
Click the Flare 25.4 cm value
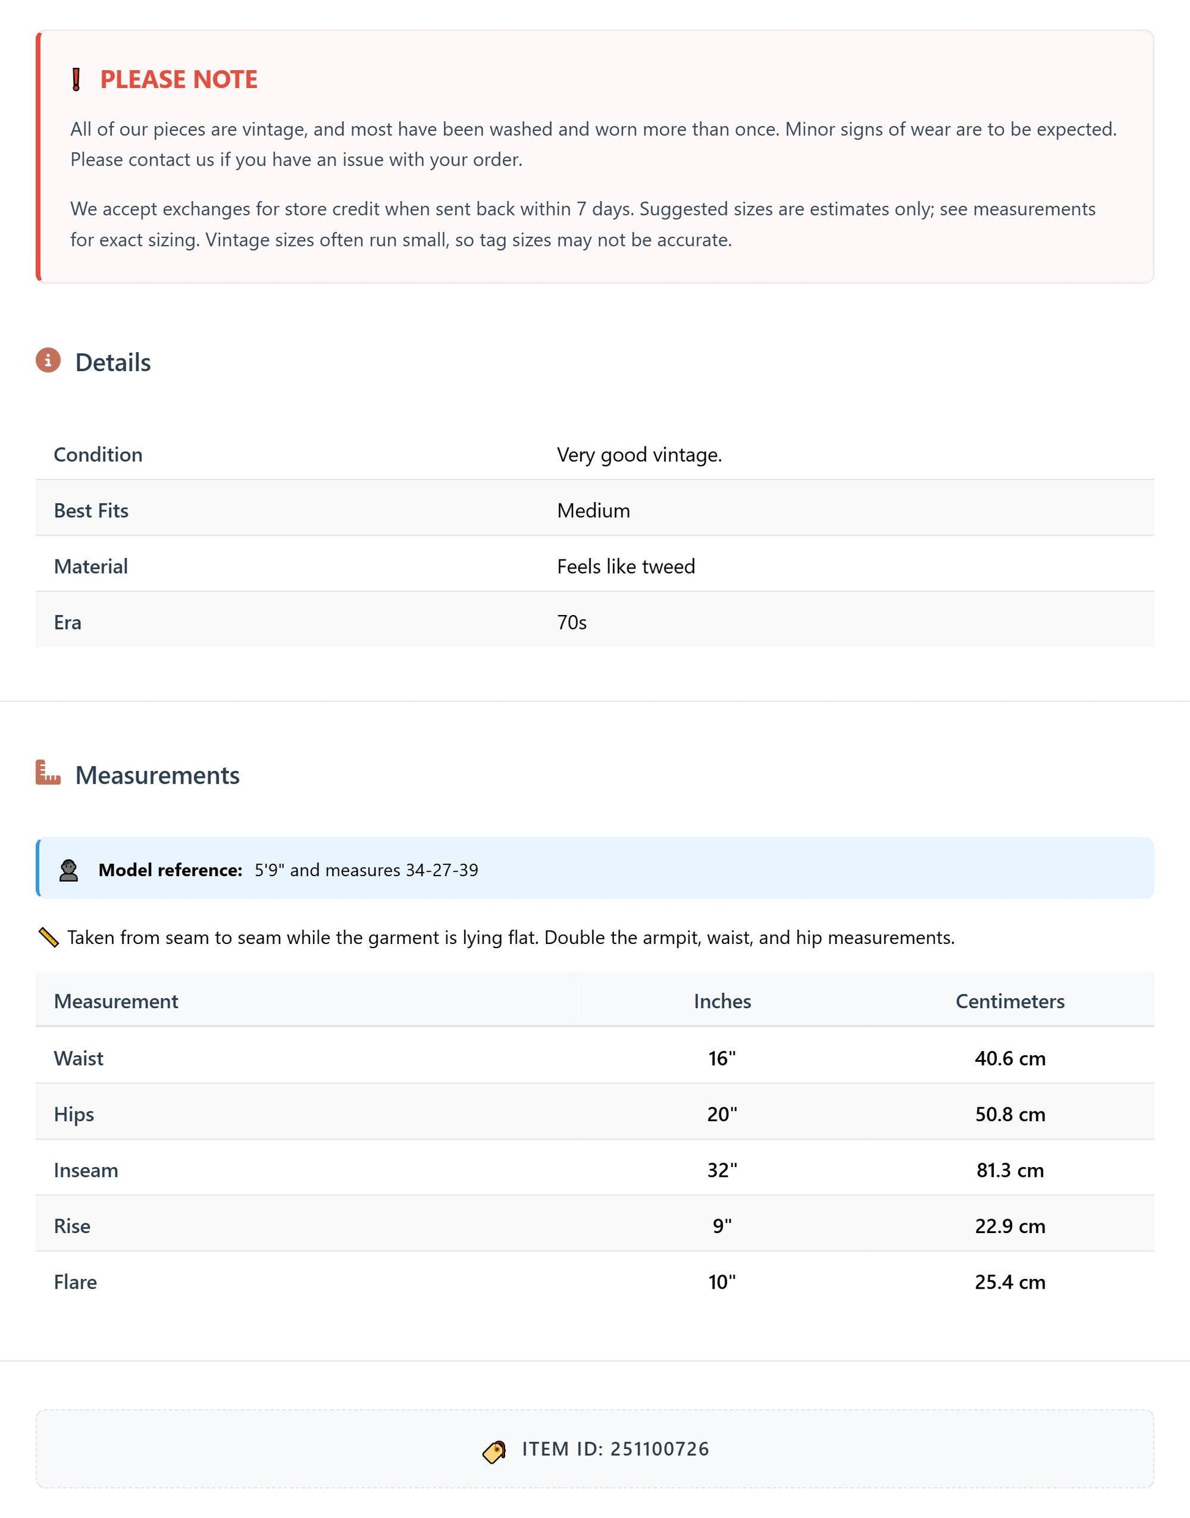(x=1010, y=1282)
